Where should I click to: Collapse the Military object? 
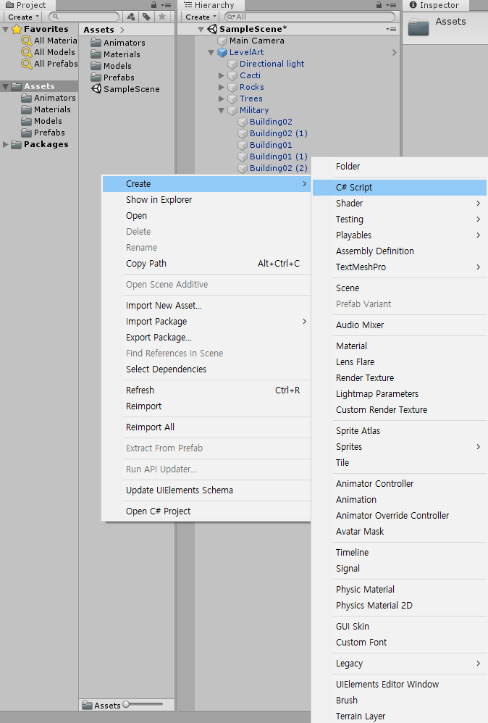point(221,111)
